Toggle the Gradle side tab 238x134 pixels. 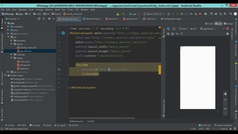pos(236,115)
